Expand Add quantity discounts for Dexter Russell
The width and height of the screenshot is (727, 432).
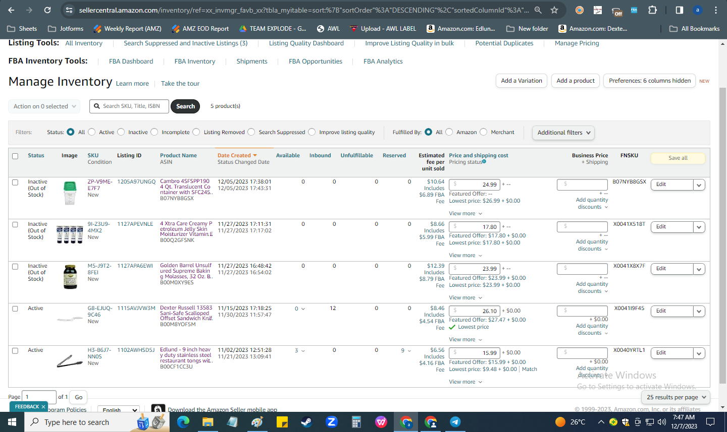(592, 330)
